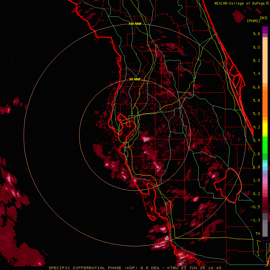Viewport: 270px width, 270px height.
Task: Select the 8.2 value on the color scale
Action: (x=256, y=60)
